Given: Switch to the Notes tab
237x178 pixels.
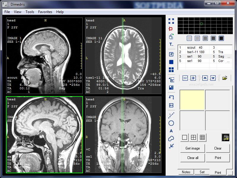Looking at the screenshot, I should pyautogui.click(x=186, y=172).
